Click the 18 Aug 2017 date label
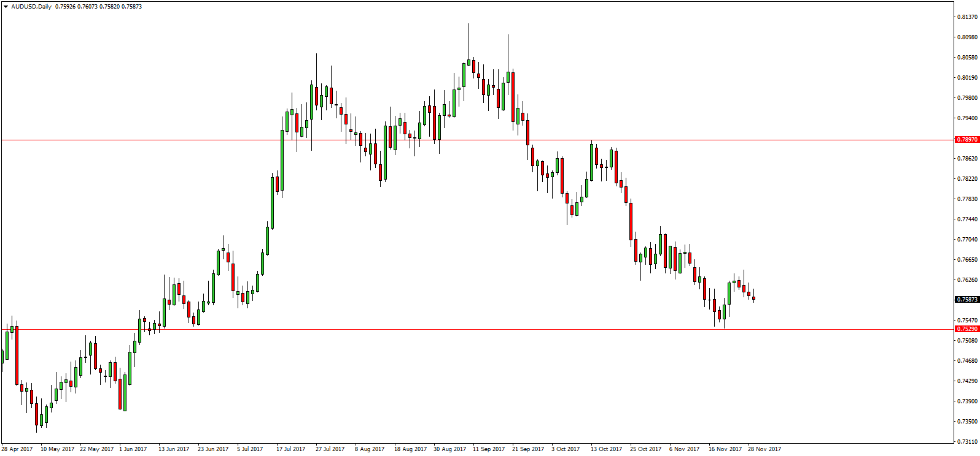 click(x=411, y=449)
